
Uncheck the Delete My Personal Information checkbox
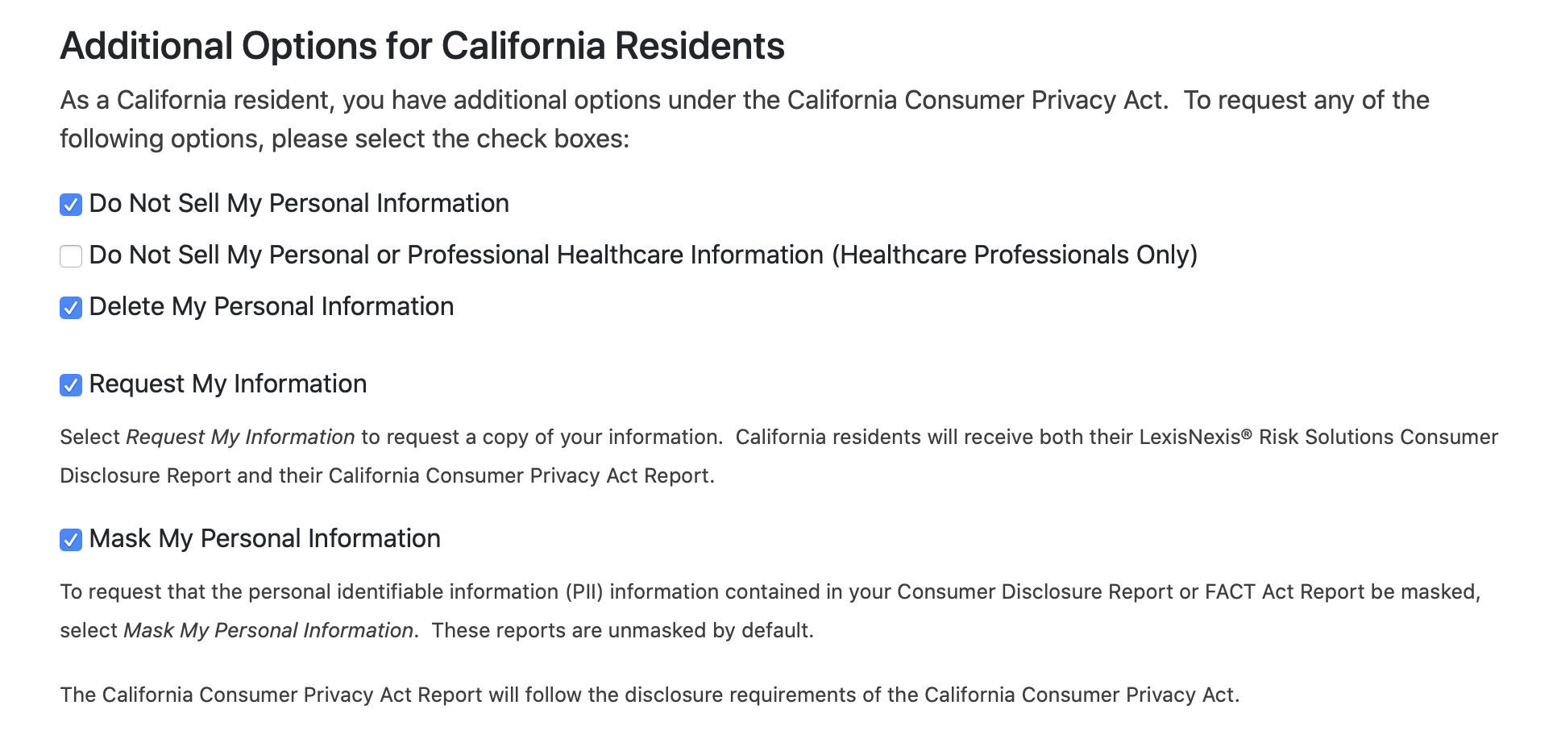tap(71, 308)
